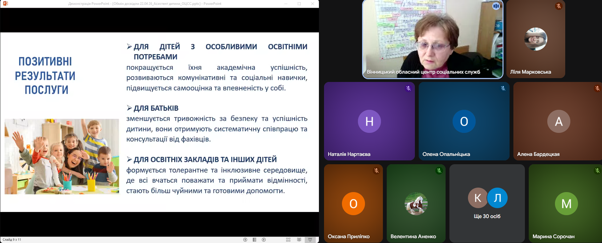Screen dimensions: 602x243
Task: Maximize the PowerPoint slideshow window
Action: (x=299, y=4)
